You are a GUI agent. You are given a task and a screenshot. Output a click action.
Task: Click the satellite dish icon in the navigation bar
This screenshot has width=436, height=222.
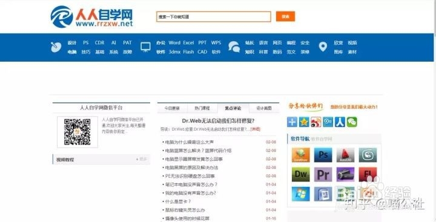click(56, 47)
